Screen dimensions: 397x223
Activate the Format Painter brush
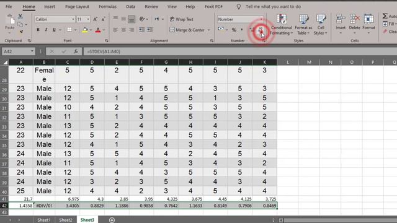pyautogui.click(x=21, y=32)
